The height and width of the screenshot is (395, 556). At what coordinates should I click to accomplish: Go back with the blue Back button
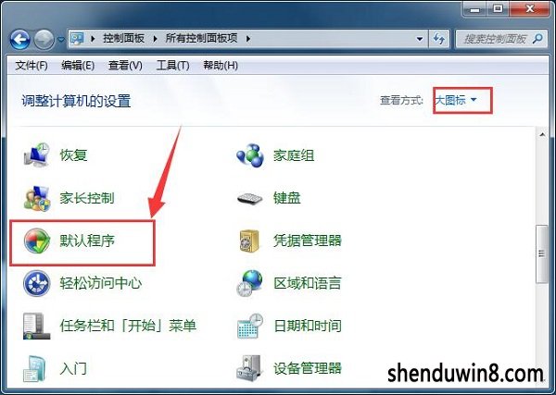pyautogui.click(x=19, y=39)
